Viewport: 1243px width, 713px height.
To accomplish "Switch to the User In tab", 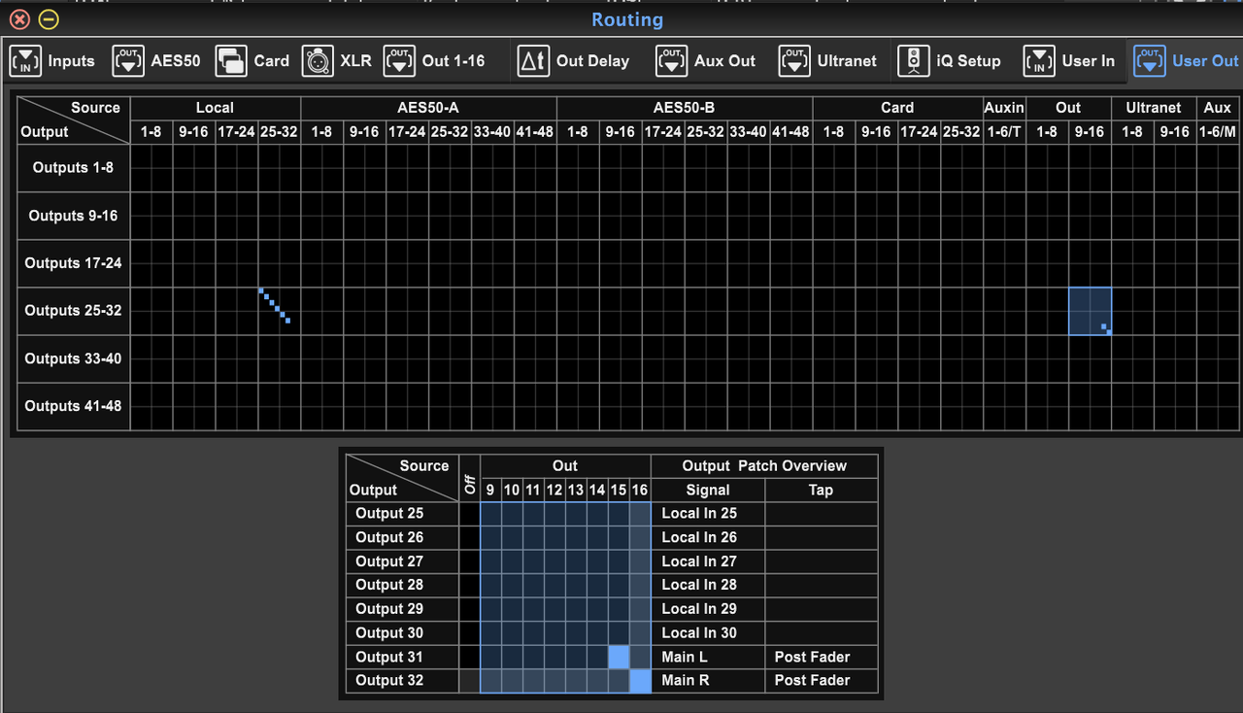I will point(1069,61).
